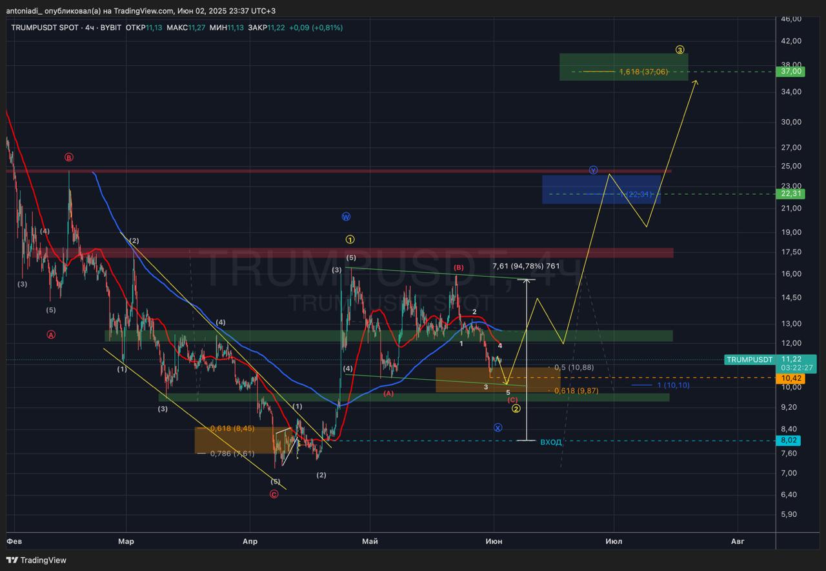The height and width of the screenshot is (571, 826).
Task: Click the Июл month on time axis
Action: 614,541
